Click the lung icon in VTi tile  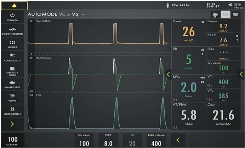(210, 86)
